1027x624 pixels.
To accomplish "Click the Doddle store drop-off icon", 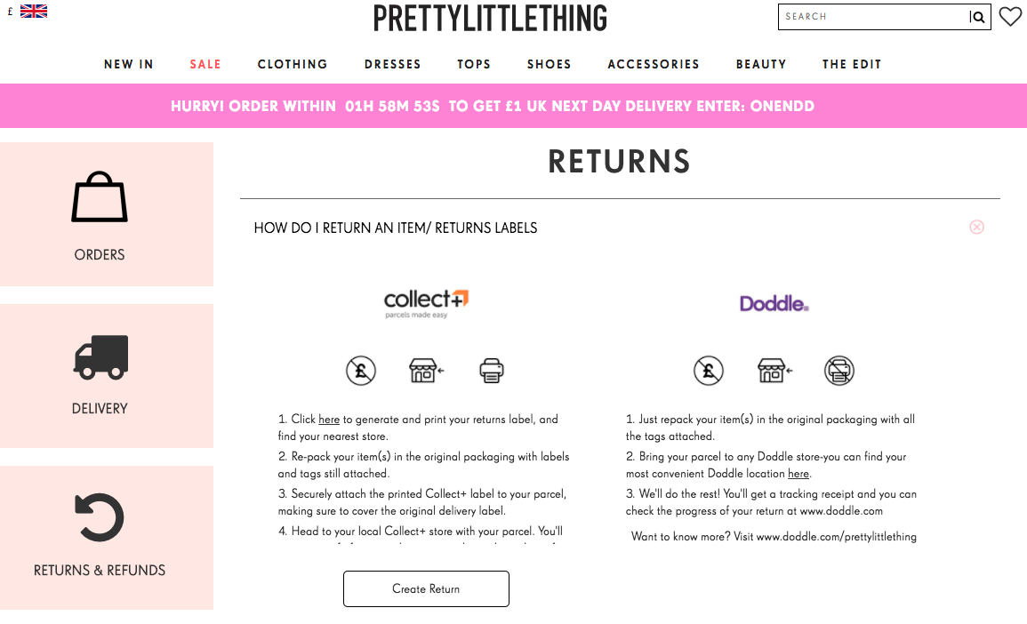I will click(774, 371).
